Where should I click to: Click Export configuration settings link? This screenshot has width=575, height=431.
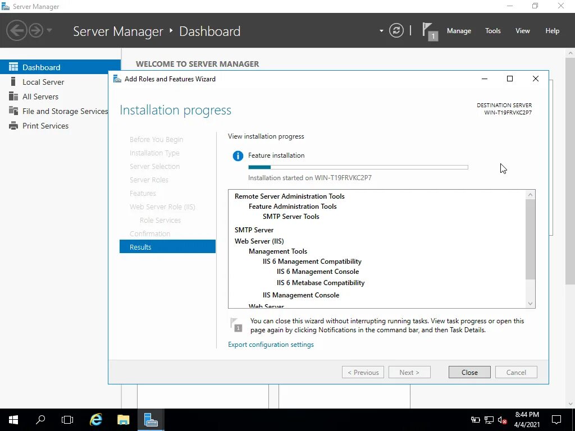point(271,345)
